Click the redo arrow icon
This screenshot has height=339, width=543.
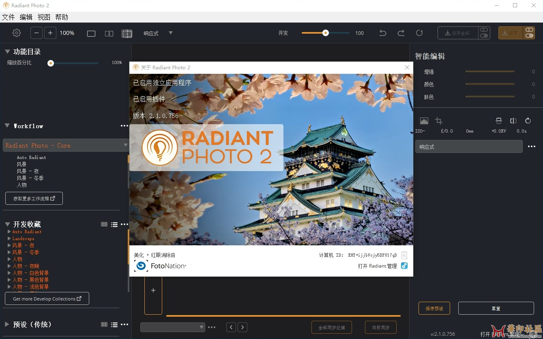pyautogui.click(x=401, y=33)
